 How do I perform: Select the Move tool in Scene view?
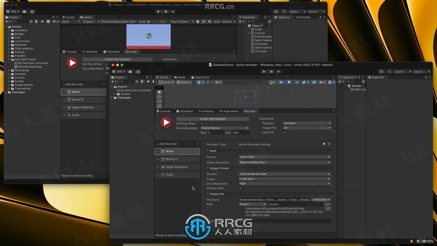tap(159, 97)
